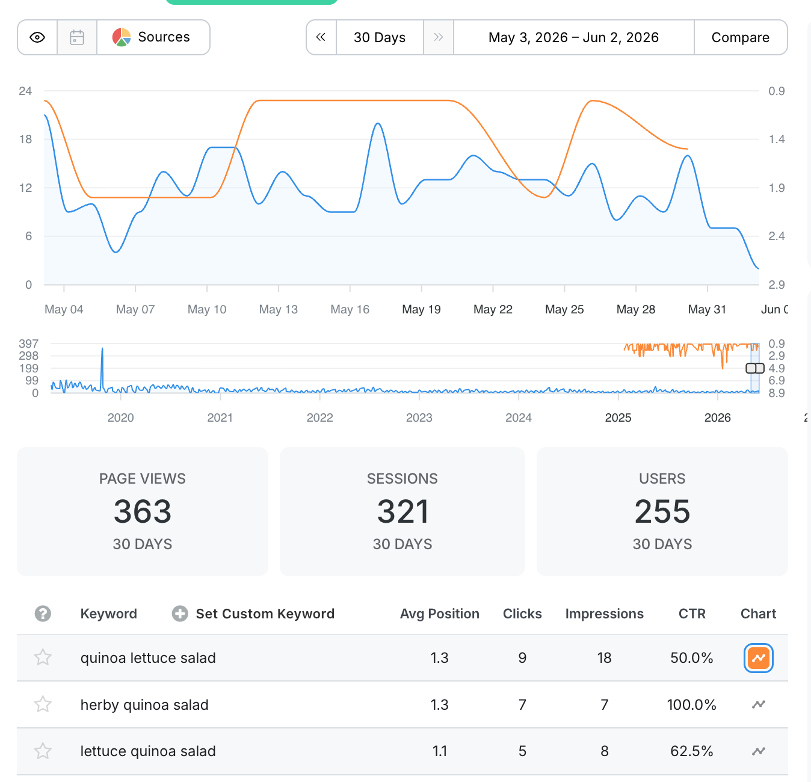Go to next period double-chevron

pyautogui.click(x=439, y=37)
